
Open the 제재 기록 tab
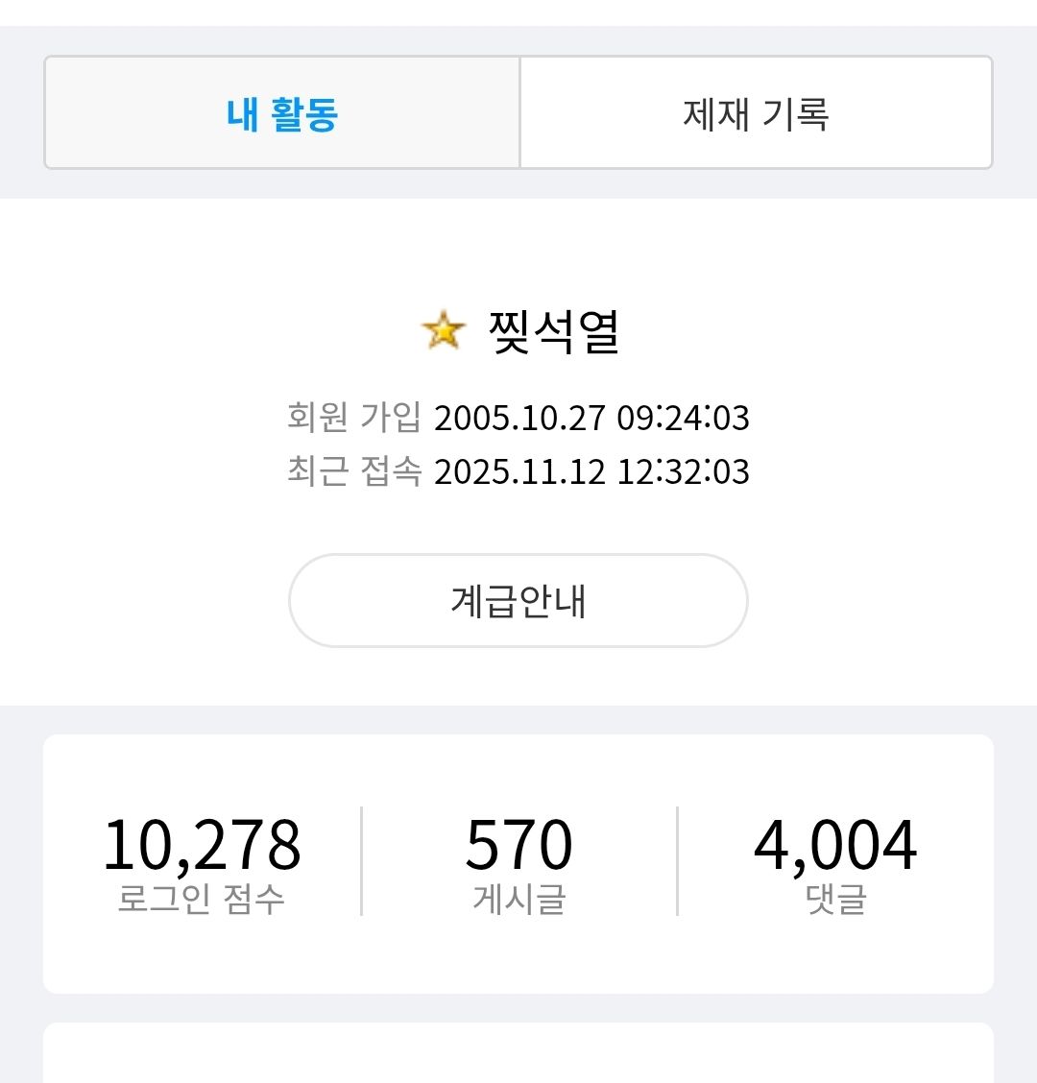pos(756,113)
